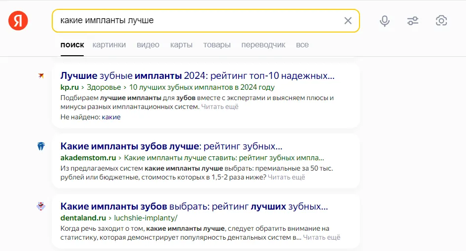Click snippet text "Подбираем лучшие импланты для зубов"

tap(128, 98)
